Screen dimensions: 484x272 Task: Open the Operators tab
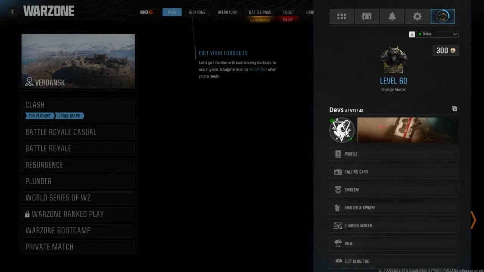227,12
